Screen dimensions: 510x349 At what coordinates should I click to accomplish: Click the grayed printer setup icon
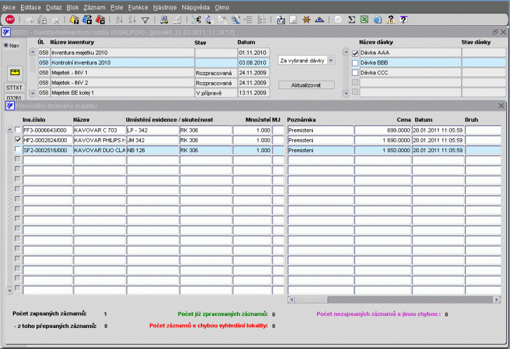[177, 20]
